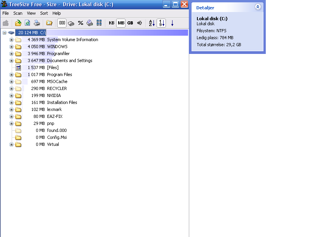The image size is (326, 237).
Task: Expand the Program Files folder
Action: [x=11, y=75]
